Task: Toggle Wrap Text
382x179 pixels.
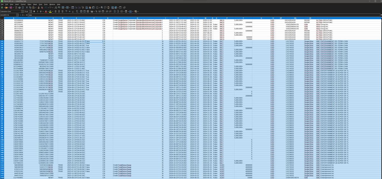Action: point(77,11)
